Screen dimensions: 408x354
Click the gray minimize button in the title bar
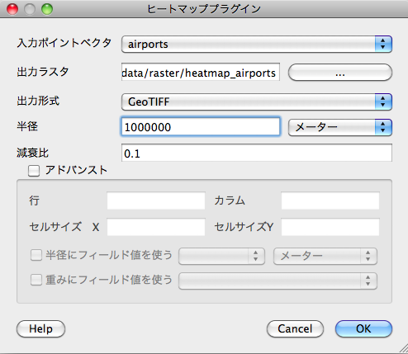(x=30, y=9)
